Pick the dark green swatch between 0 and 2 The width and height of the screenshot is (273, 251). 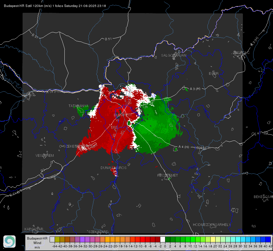(168, 239)
